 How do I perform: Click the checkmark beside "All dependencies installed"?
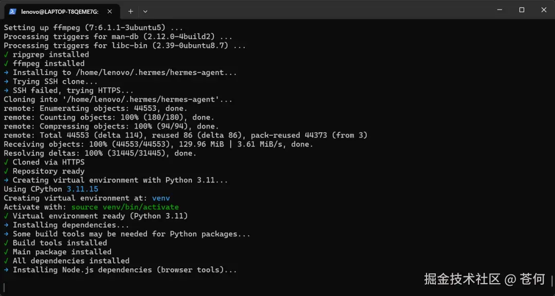click(6, 261)
